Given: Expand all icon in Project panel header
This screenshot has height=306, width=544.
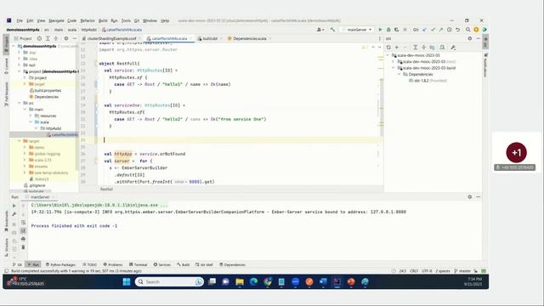Looking at the screenshot, I should 48,38.
